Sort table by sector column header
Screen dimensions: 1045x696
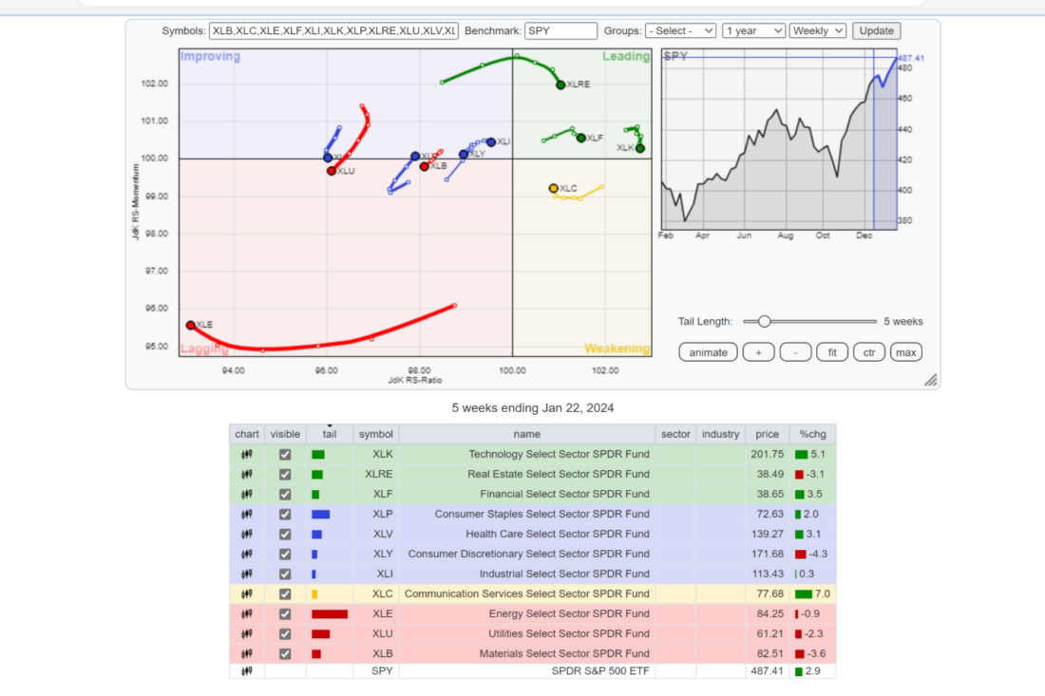click(x=675, y=434)
